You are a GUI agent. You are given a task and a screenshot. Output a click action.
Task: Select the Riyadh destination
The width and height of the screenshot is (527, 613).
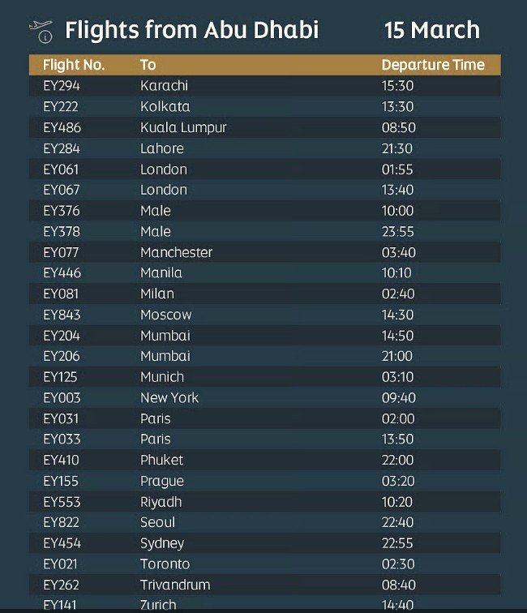point(161,502)
